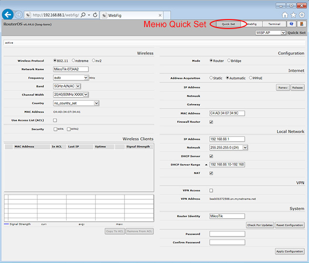Enable the WPA2 security checkbox

[x=69, y=129]
